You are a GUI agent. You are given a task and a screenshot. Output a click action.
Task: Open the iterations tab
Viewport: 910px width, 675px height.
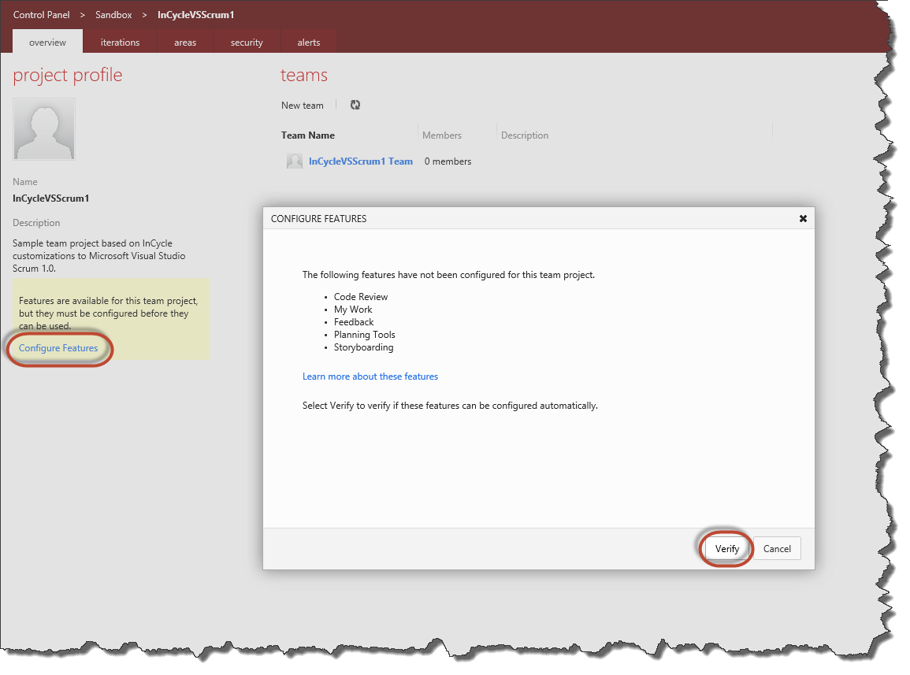coord(120,43)
